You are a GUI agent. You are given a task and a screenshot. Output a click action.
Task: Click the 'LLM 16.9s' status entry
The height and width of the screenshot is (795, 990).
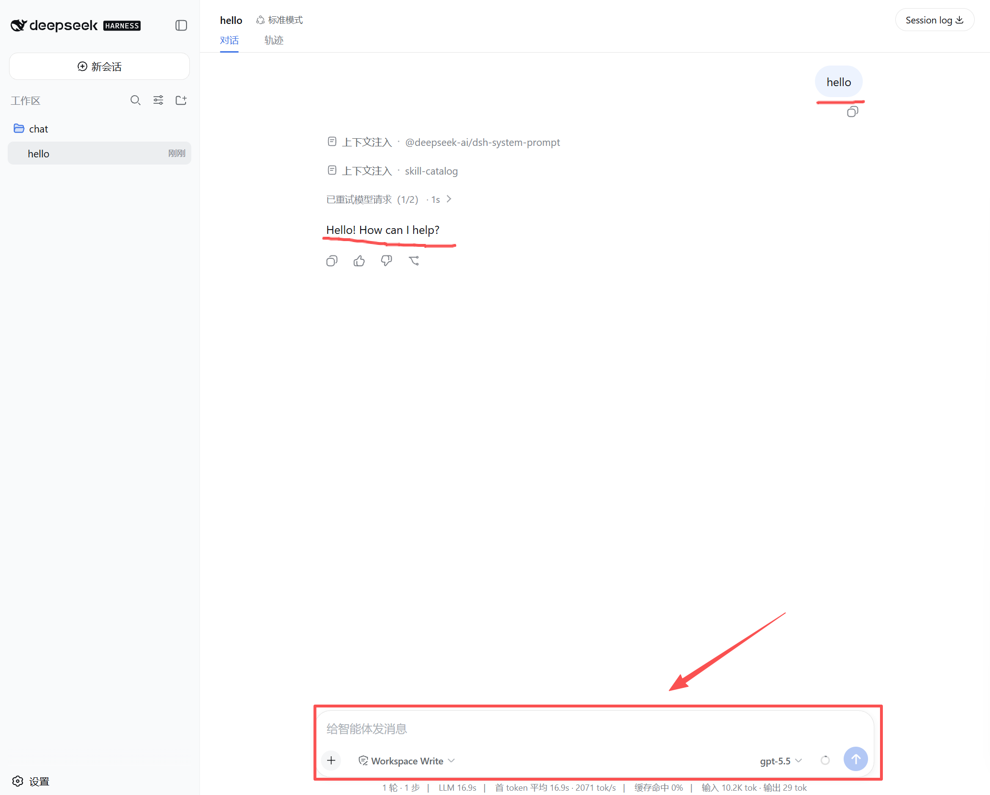[458, 788]
